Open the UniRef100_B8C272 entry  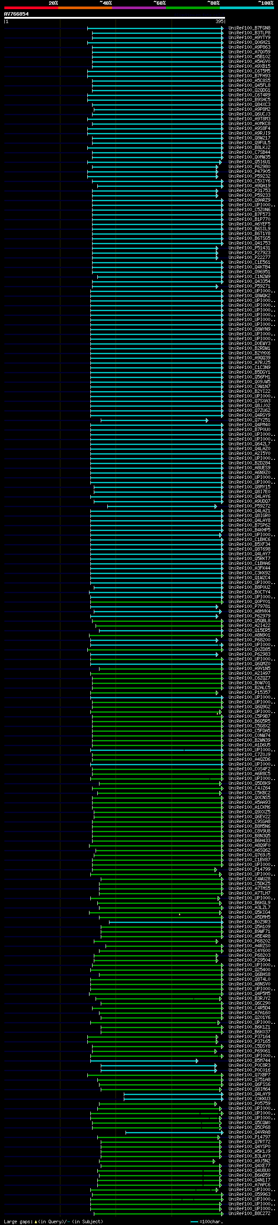[x=249, y=1213]
